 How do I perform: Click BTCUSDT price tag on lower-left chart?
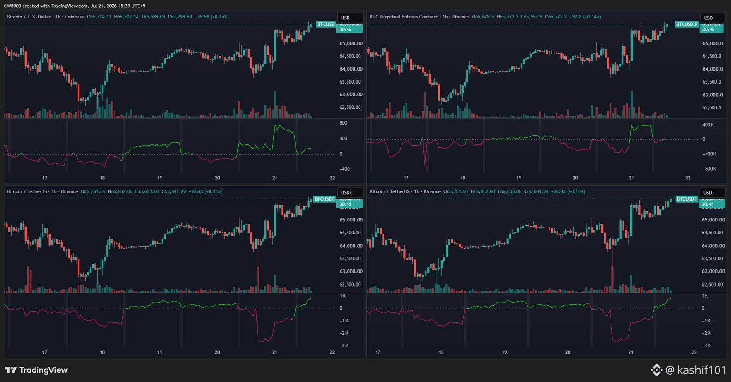click(324, 199)
